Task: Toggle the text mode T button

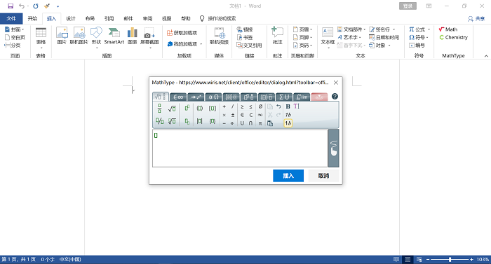Action: [x=296, y=106]
